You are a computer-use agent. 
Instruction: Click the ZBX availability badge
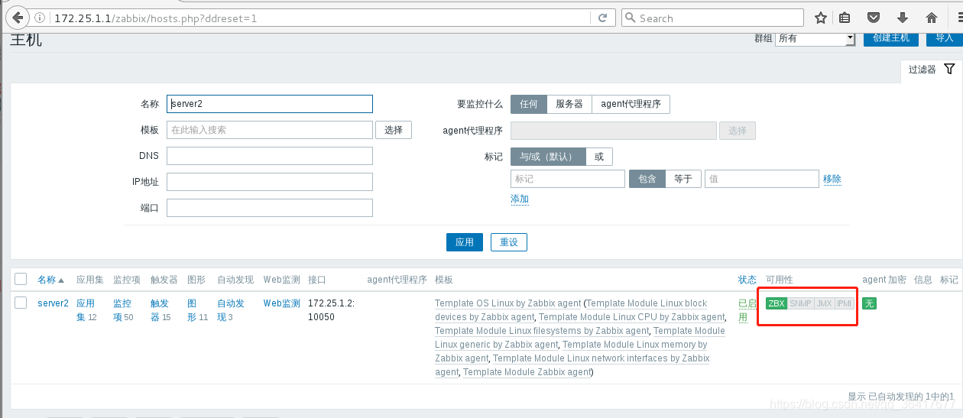tap(777, 303)
